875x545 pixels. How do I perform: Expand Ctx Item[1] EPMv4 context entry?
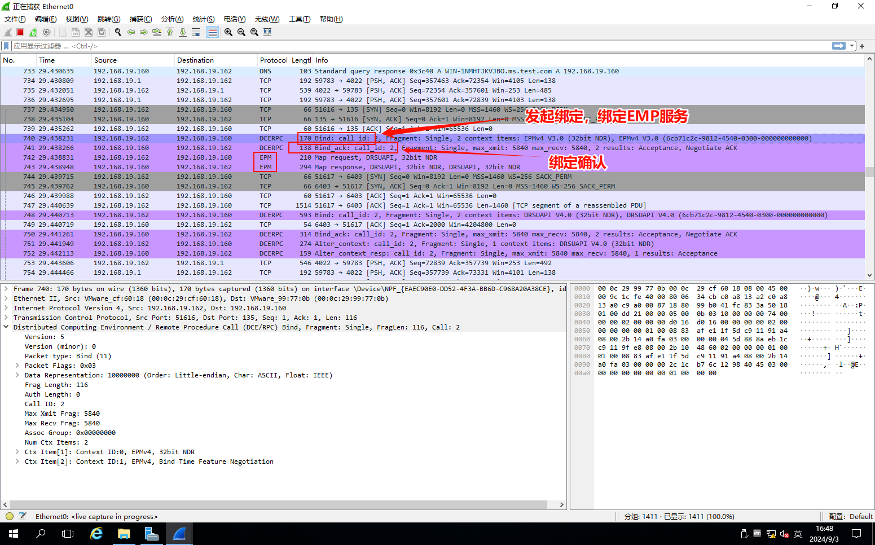pyautogui.click(x=17, y=452)
